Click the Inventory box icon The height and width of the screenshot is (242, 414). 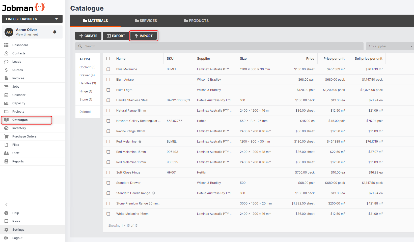(x=6, y=128)
